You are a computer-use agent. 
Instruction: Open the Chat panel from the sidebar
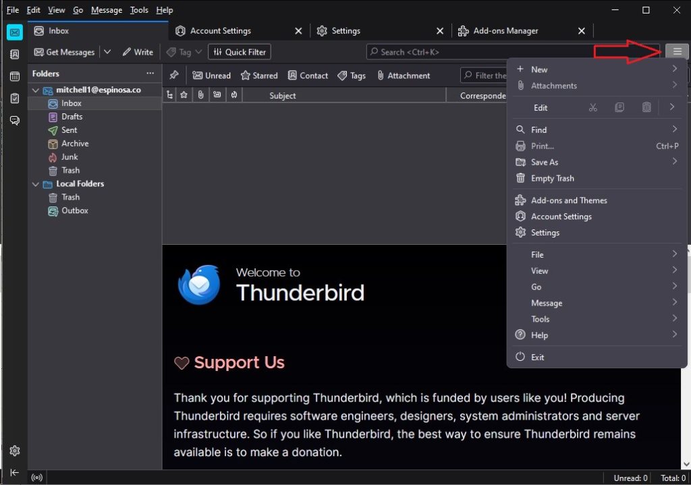(x=14, y=120)
